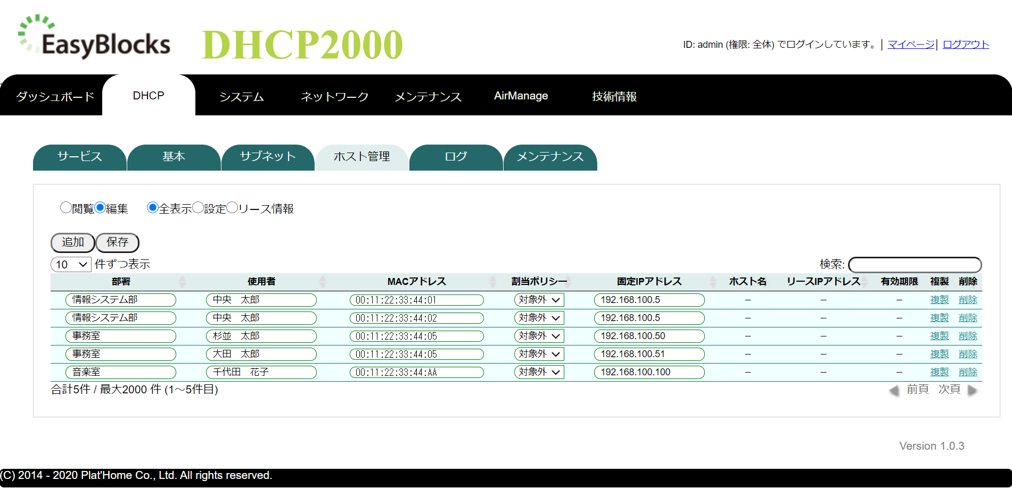Open the 技術情報 main tab

(614, 96)
